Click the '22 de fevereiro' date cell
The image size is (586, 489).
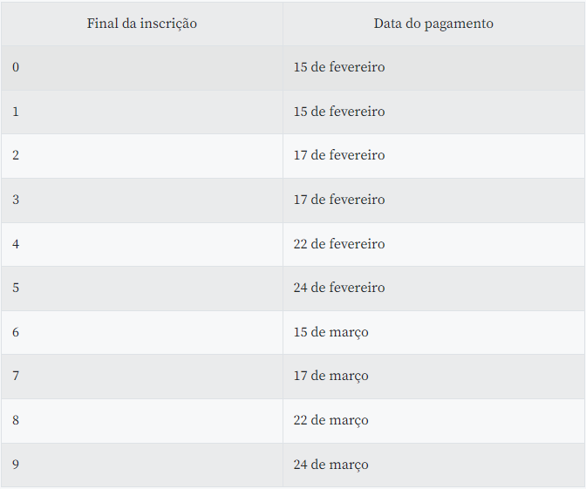point(434,244)
